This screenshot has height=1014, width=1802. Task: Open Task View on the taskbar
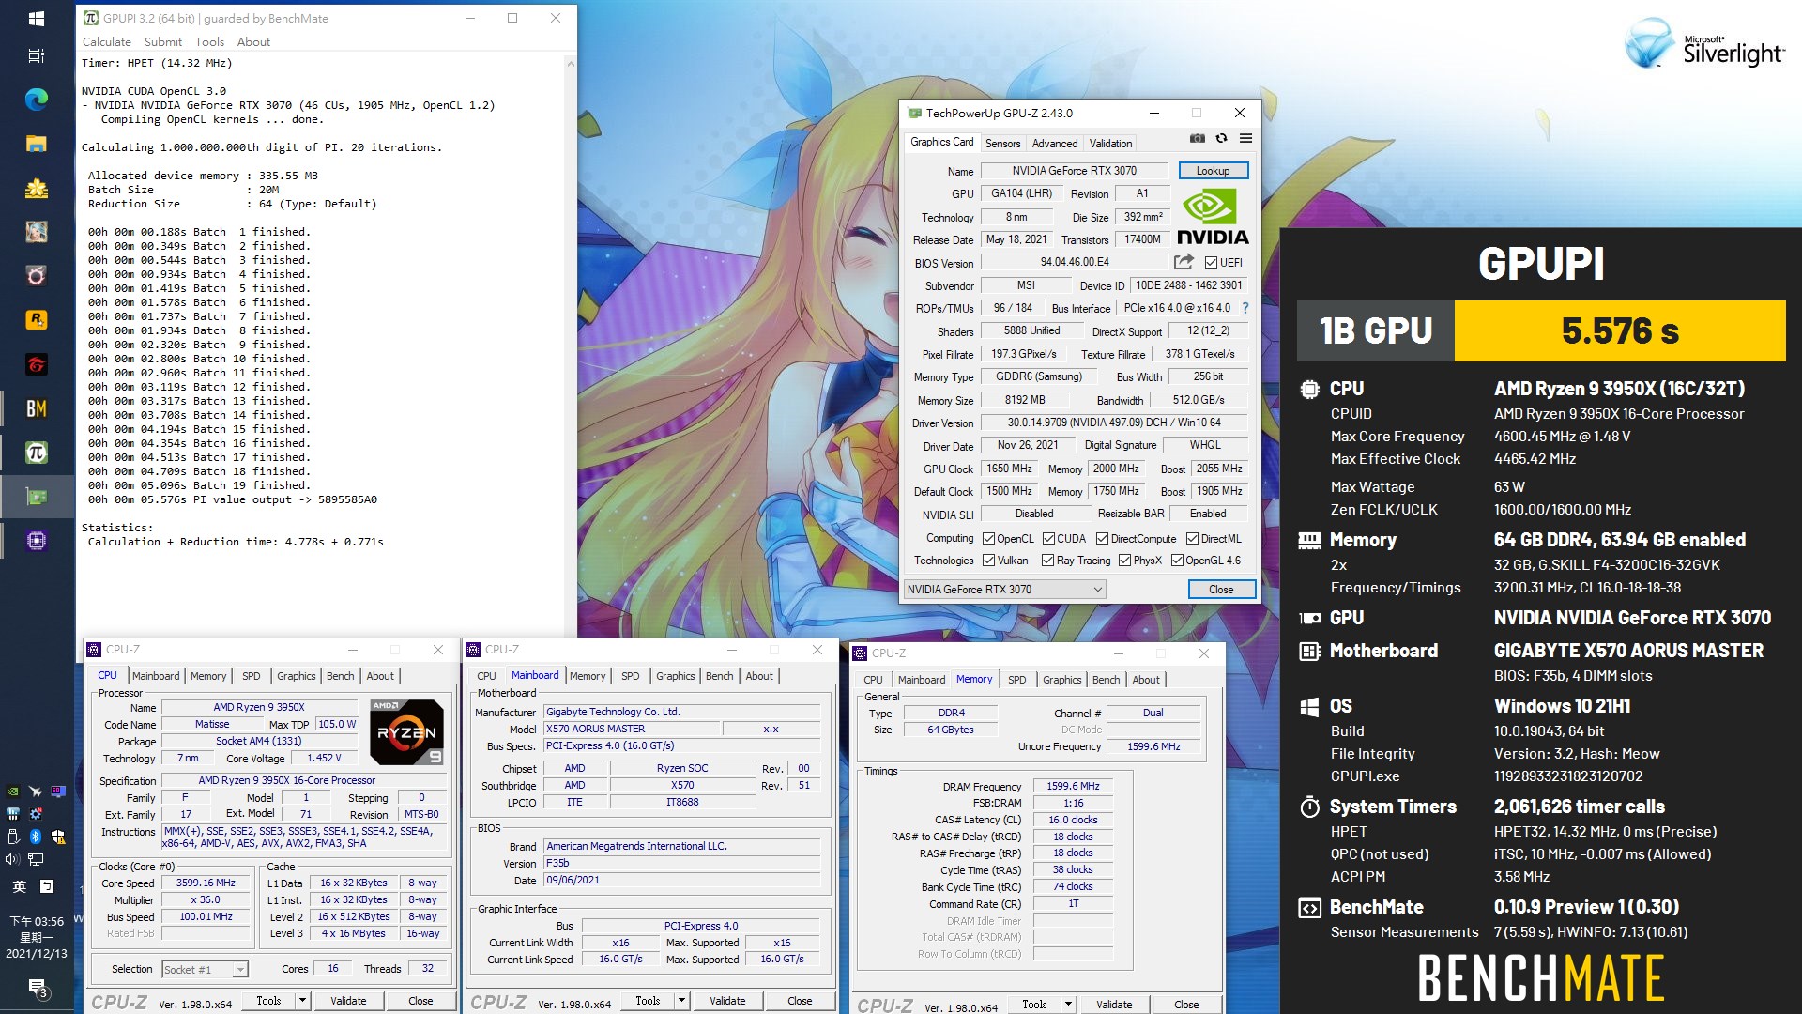[x=37, y=56]
